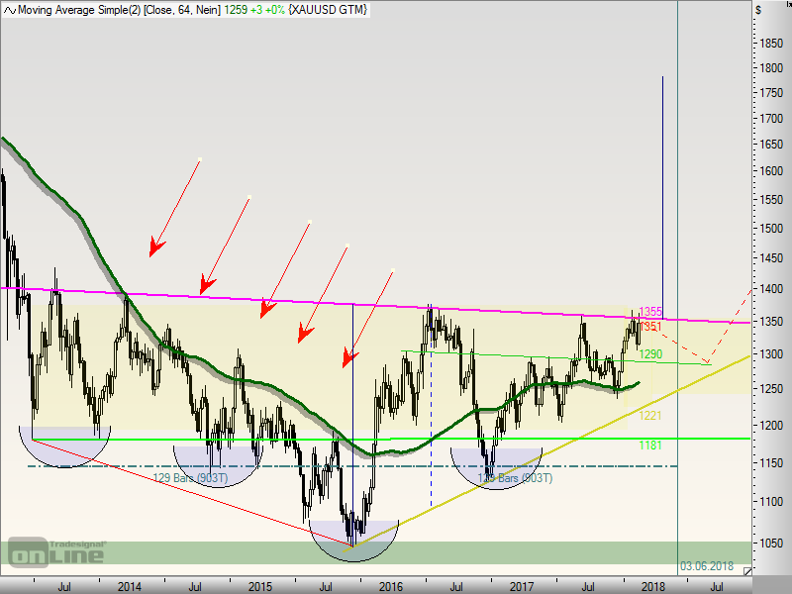Image resolution: width=792 pixels, height=594 pixels.
Task: Select the 03.06.2018 date marker label
Action: [707, 566]
